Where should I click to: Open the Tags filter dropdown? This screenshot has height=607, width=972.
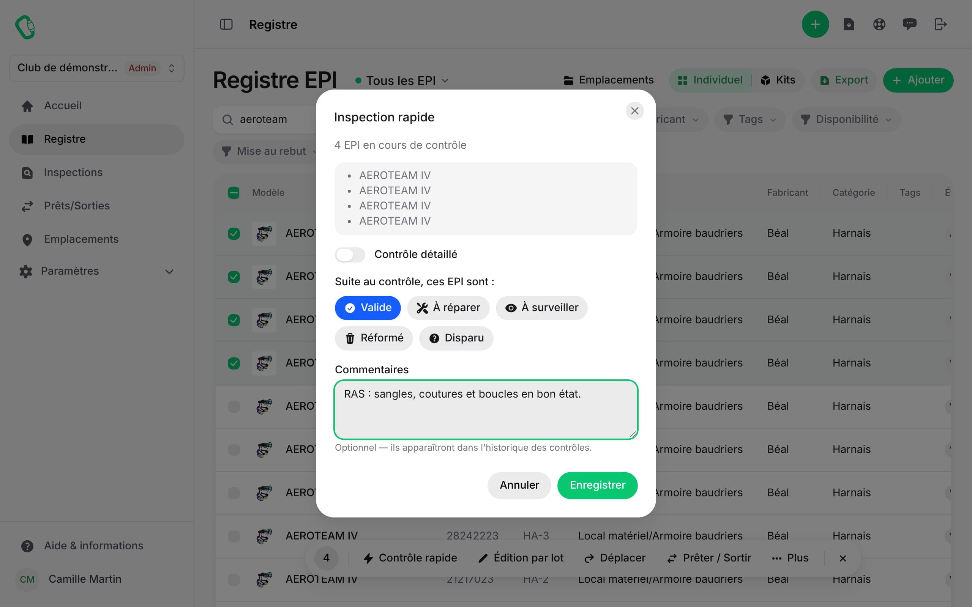750,120
